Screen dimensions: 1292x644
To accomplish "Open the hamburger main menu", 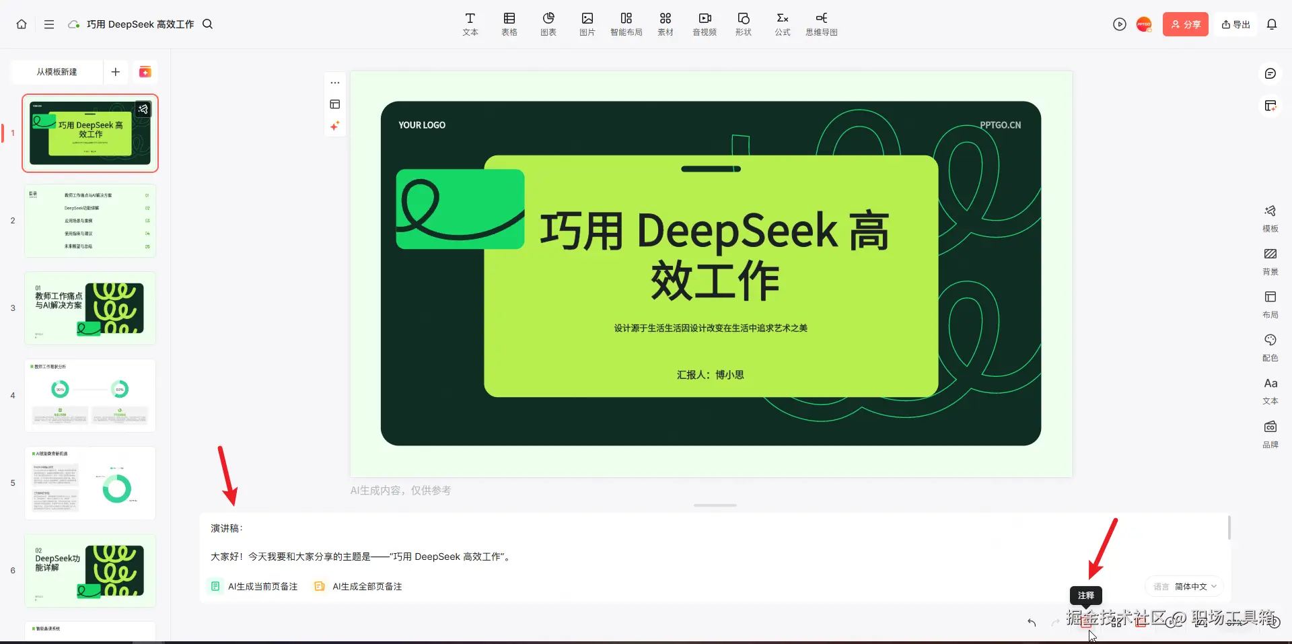I will pos(49,24).
